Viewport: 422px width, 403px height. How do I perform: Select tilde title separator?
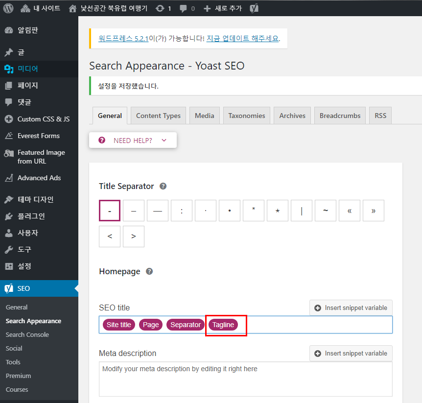pyautogui.click(x=326, y=211)
